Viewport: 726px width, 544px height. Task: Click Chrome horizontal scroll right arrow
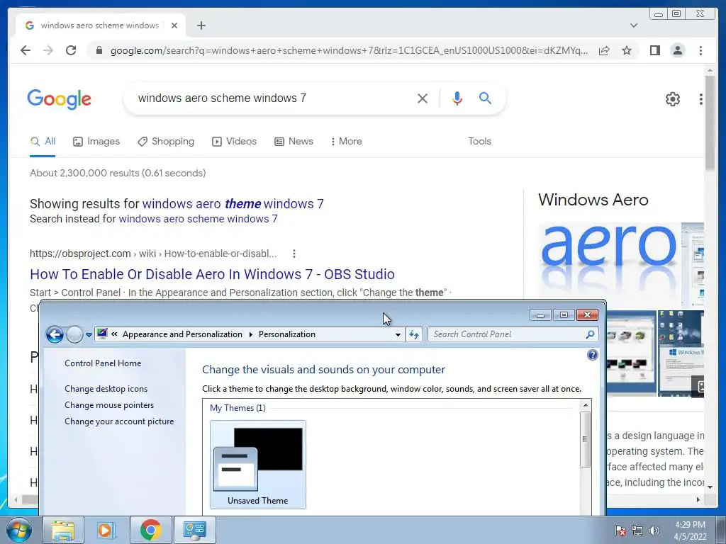pos(698,499)
